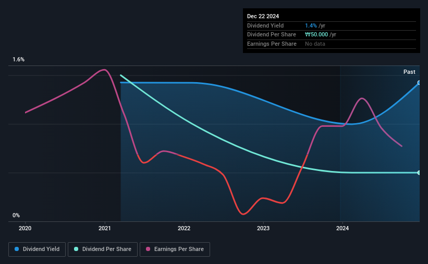The width and height of the screenshot is (428, 264).
Task: Click the Earnings Per Share No data row
Action: click(x=332, y=44)
